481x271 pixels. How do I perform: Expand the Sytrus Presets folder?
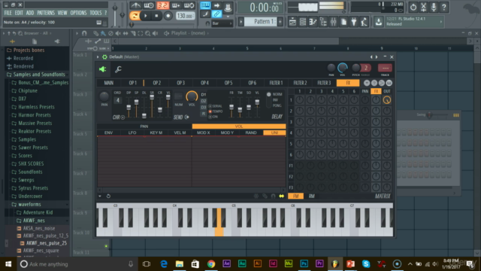33,188
